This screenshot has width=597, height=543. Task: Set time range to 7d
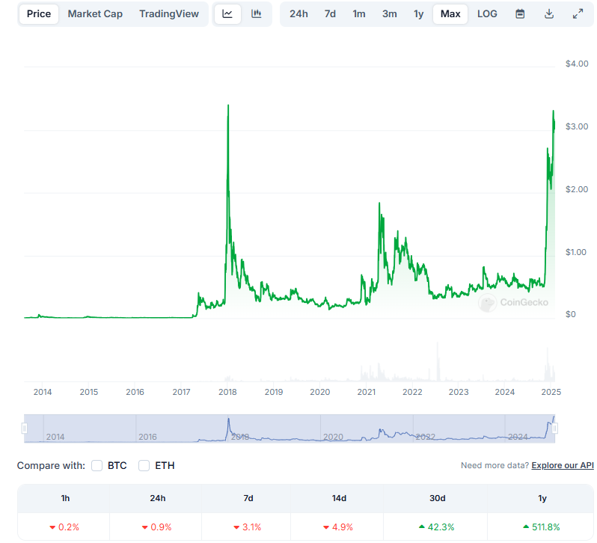point(330,14)
